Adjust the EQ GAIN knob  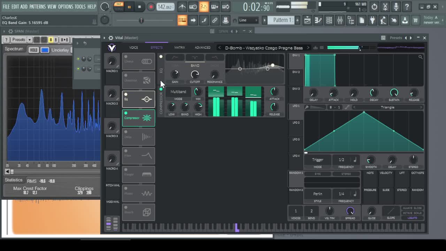click(175, 74)
